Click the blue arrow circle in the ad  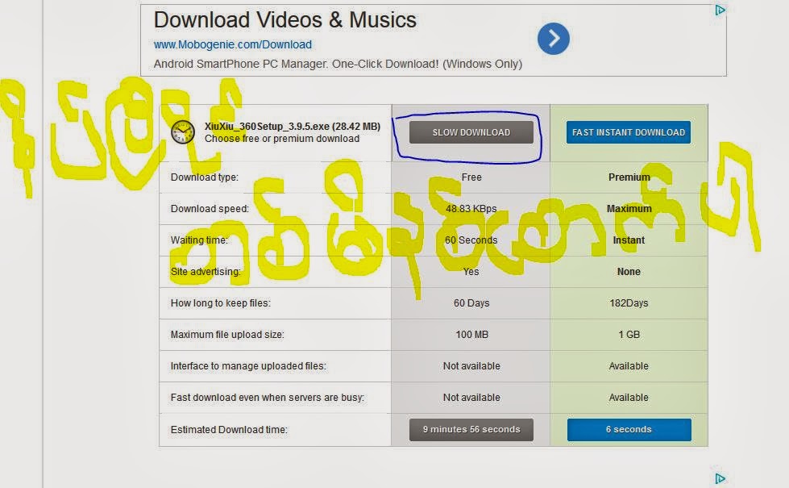tap(553, 38)
